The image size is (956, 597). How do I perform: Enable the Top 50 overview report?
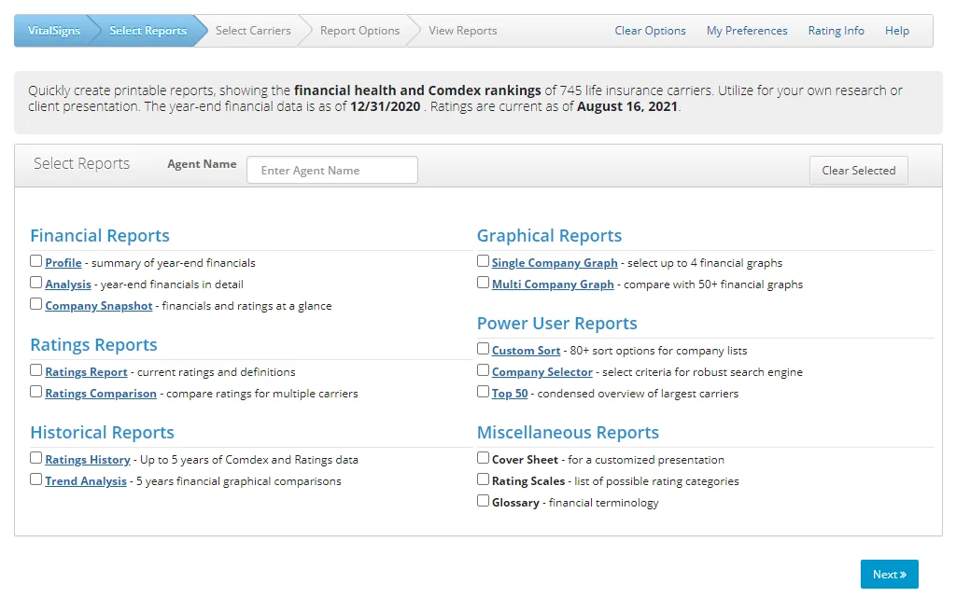[x=484, y=391]
